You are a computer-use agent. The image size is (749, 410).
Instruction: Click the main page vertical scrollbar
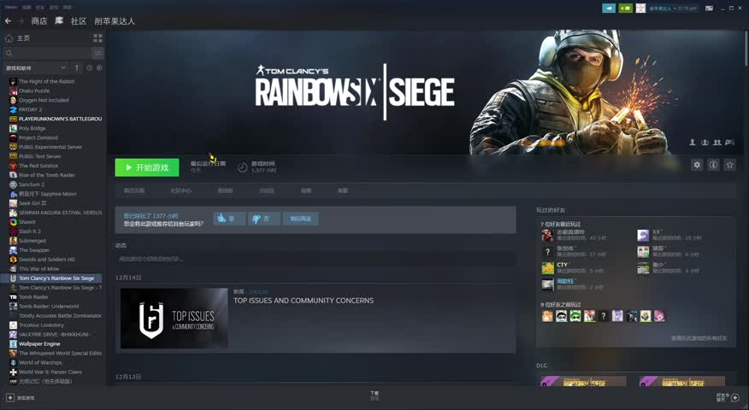pos(746,48)
